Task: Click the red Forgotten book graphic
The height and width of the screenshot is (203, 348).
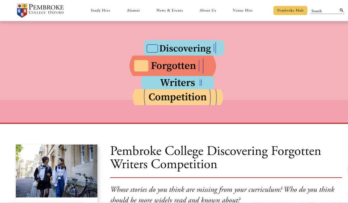Action: [x=173, y=66]
